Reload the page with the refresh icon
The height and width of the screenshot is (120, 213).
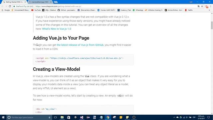click(x=10, y=6)
